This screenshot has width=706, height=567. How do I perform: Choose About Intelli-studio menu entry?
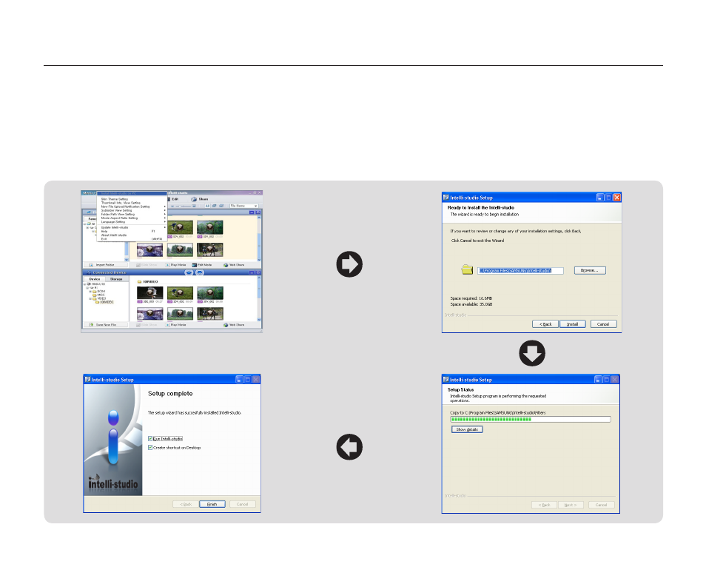point(113,235)
